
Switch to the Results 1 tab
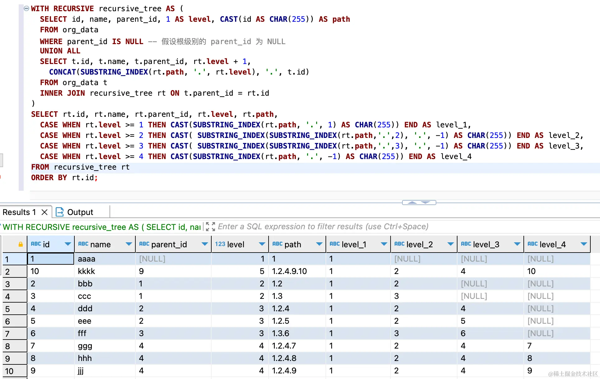[19, 212]
